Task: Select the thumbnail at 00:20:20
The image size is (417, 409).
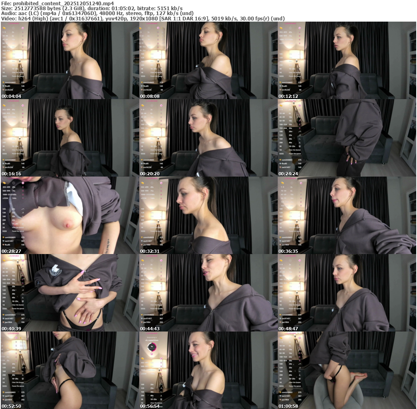Action: pos(208,138)
